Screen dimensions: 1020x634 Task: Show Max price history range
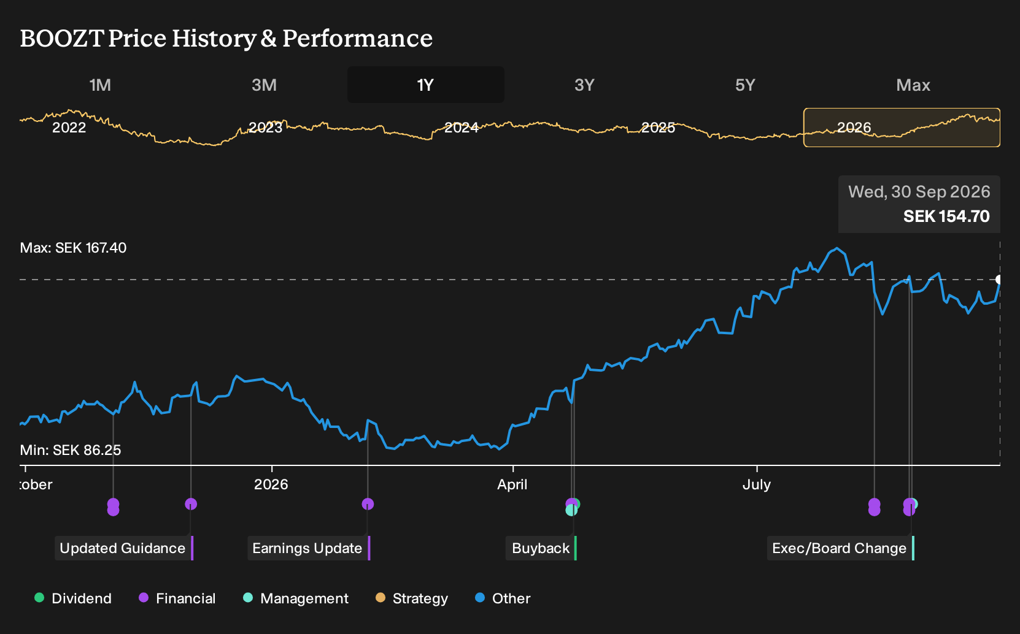click(913, 85)
